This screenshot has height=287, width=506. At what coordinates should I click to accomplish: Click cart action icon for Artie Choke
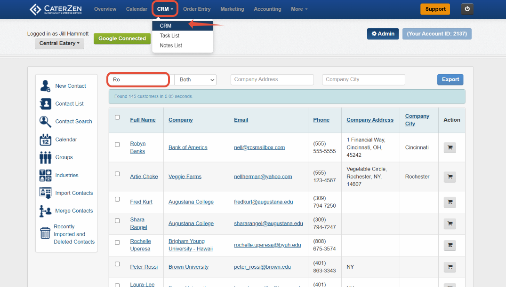click(x=450, y=177)
